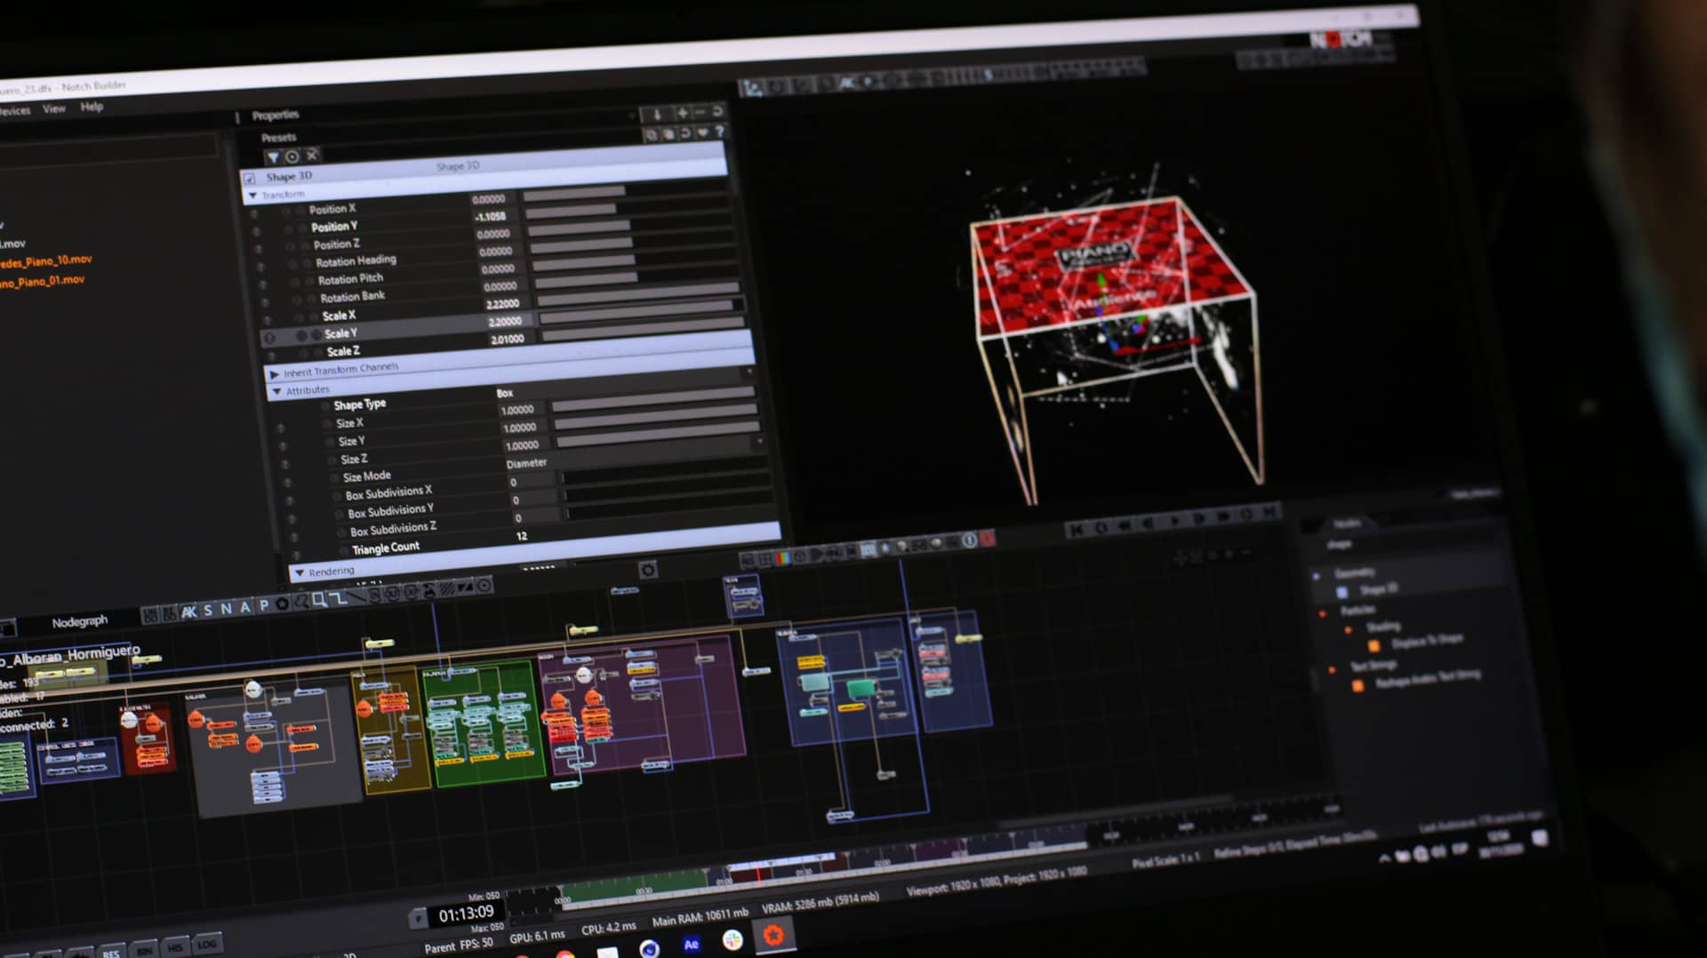Collapse the Attributes section

coord(277,391)
